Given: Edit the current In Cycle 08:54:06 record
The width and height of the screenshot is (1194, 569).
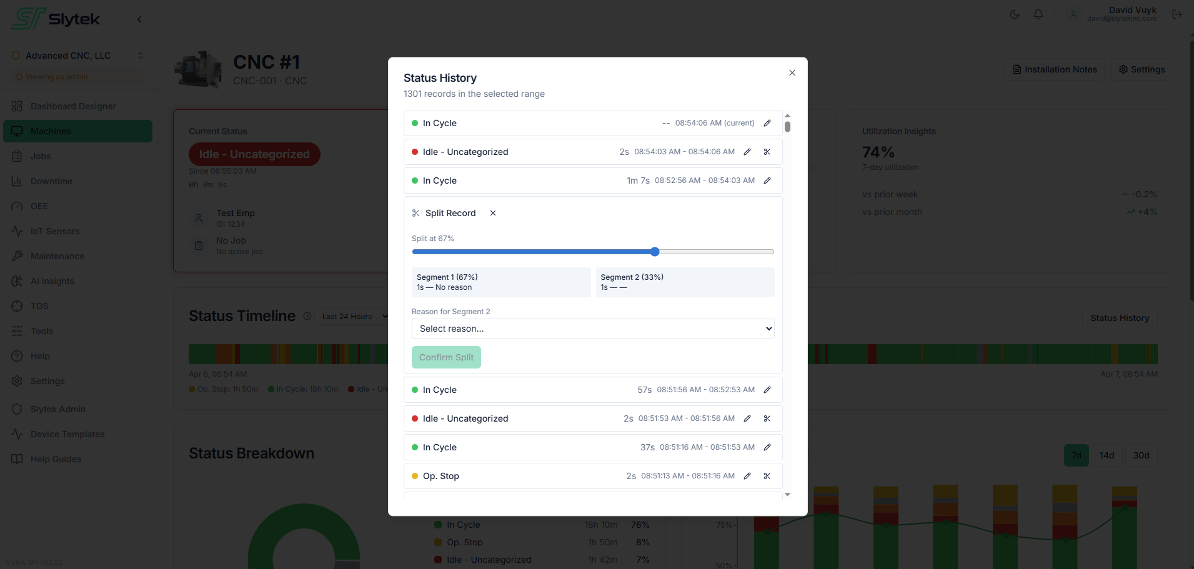Looking at the screenshot, I should [767, 123].
